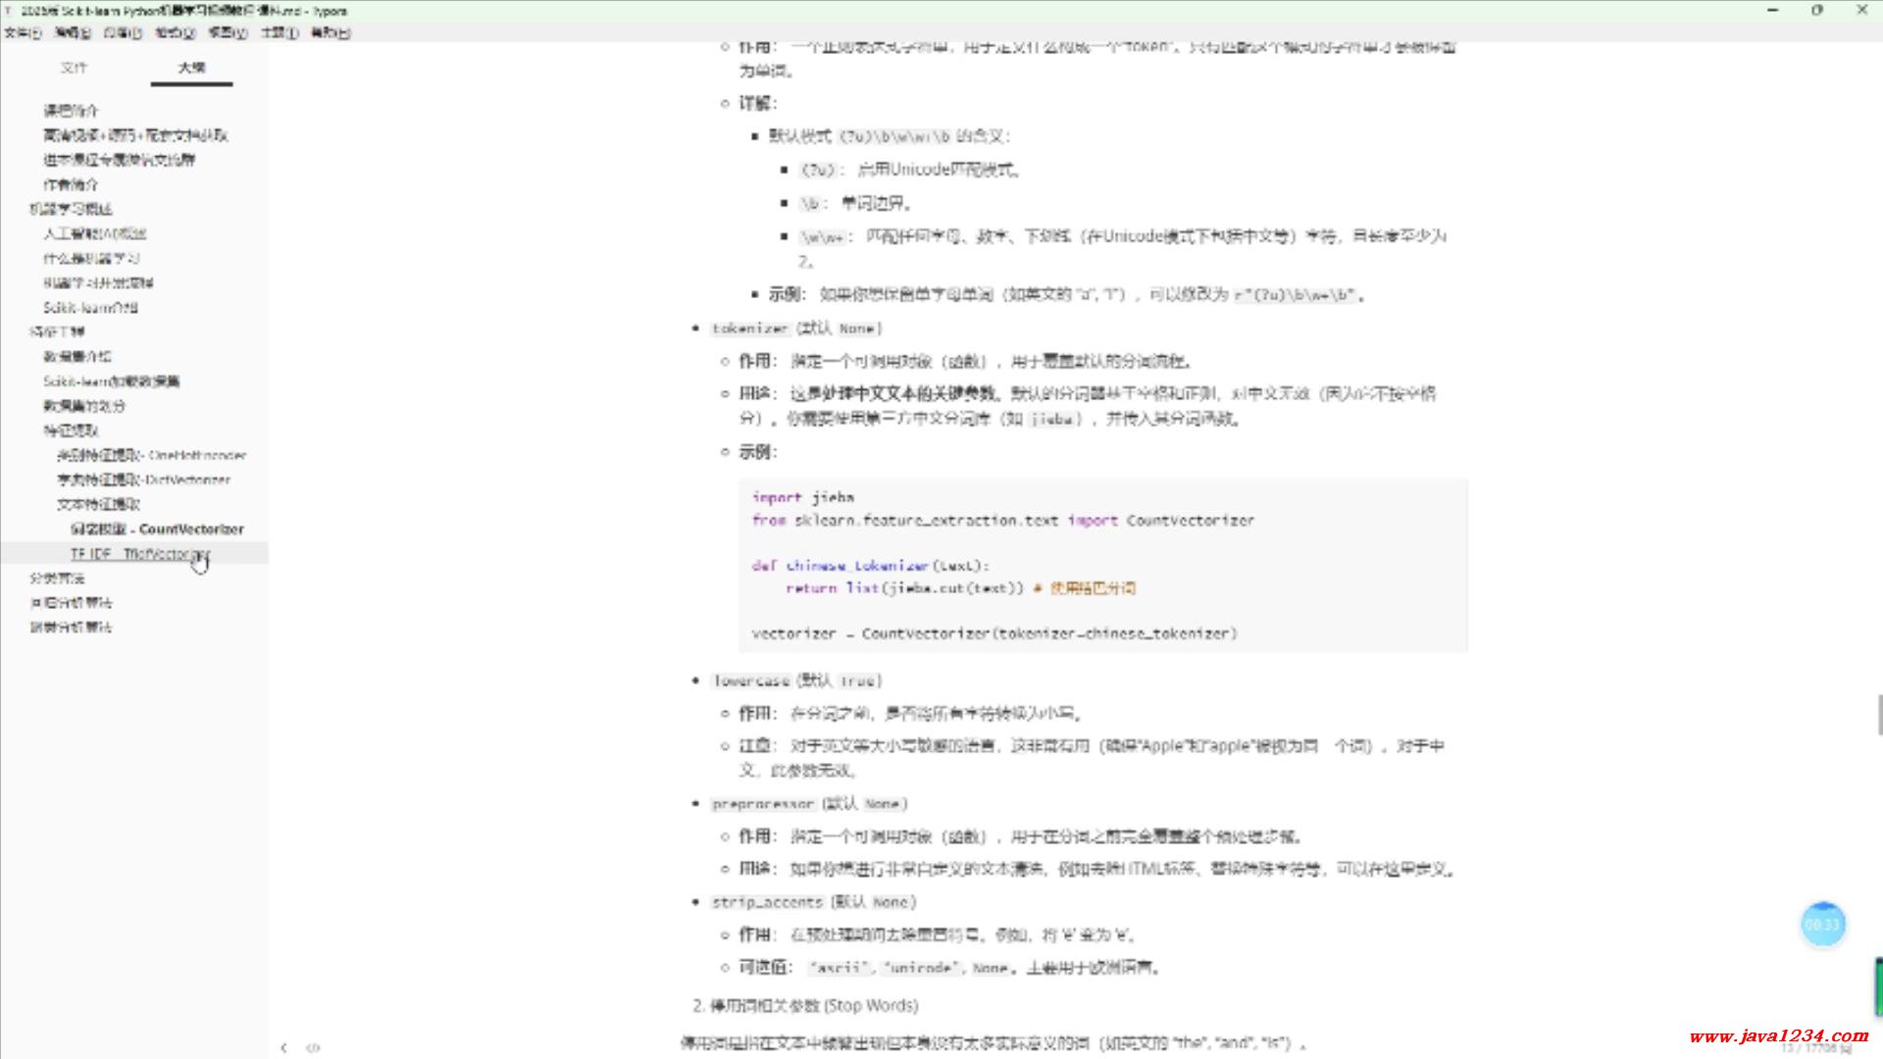Open the 格式(O) format menu
Viewport: 1883px width, 1059px height.
175,32
